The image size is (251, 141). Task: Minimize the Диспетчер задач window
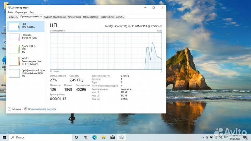pos(145,8)
